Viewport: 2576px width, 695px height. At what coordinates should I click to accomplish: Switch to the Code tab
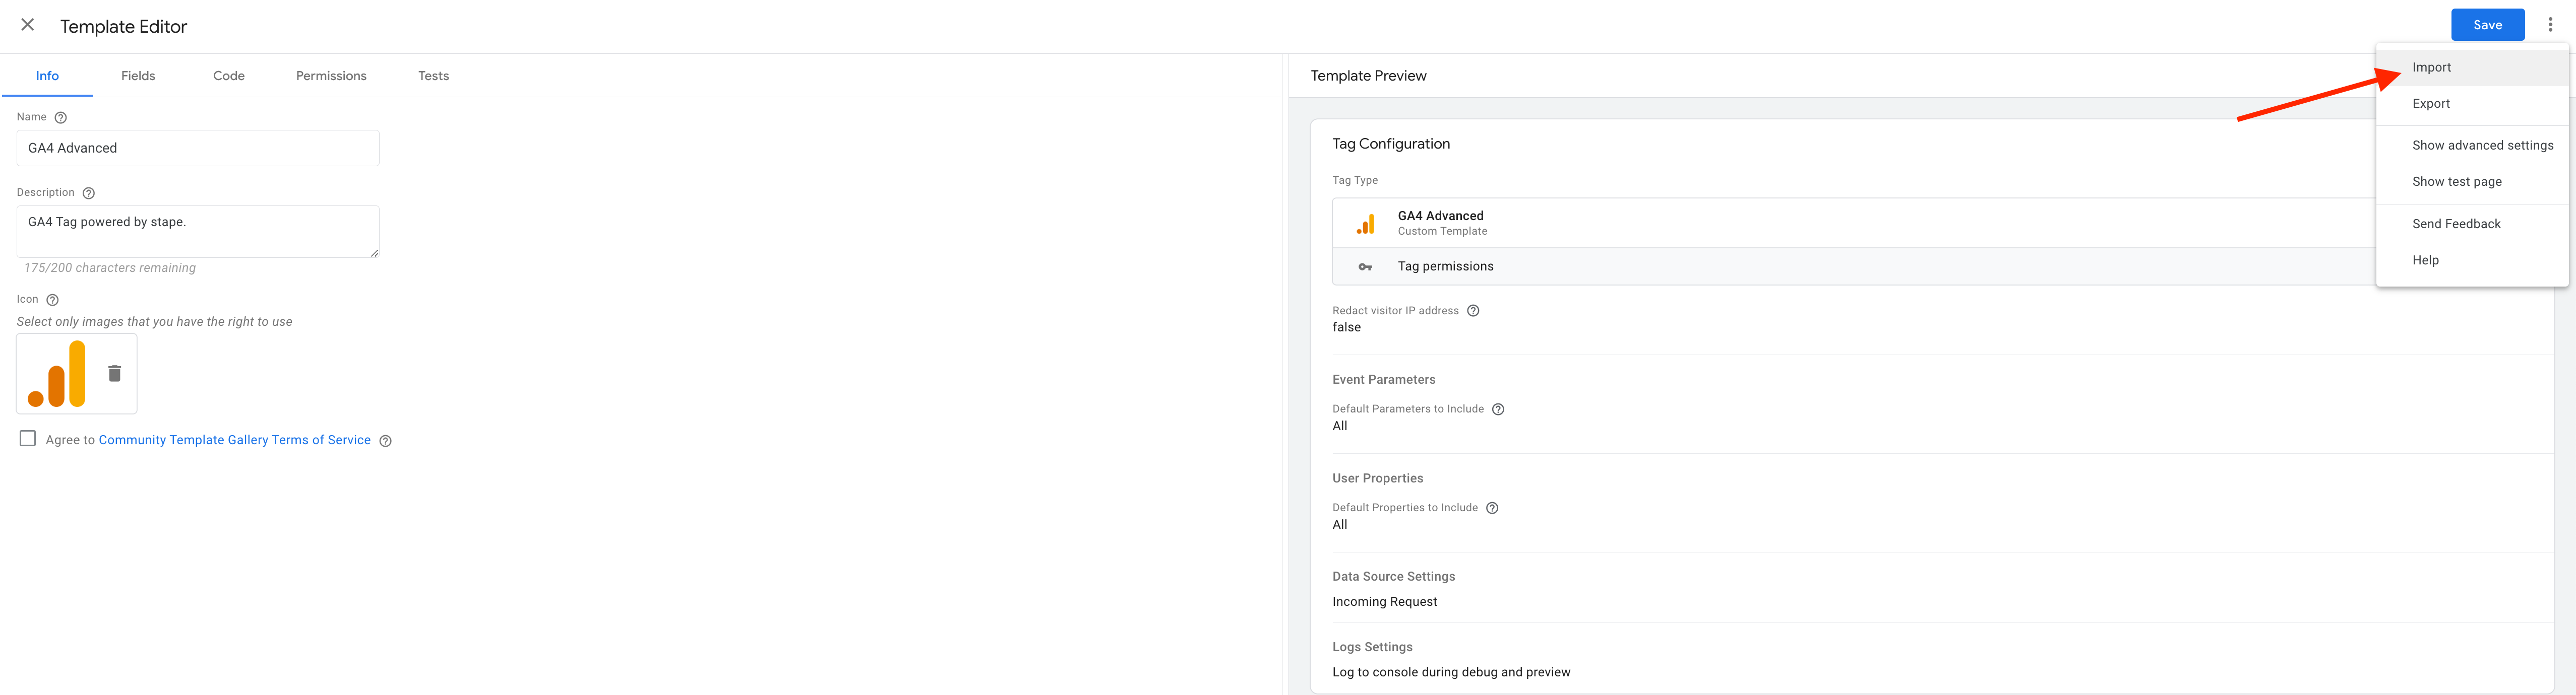228,75
